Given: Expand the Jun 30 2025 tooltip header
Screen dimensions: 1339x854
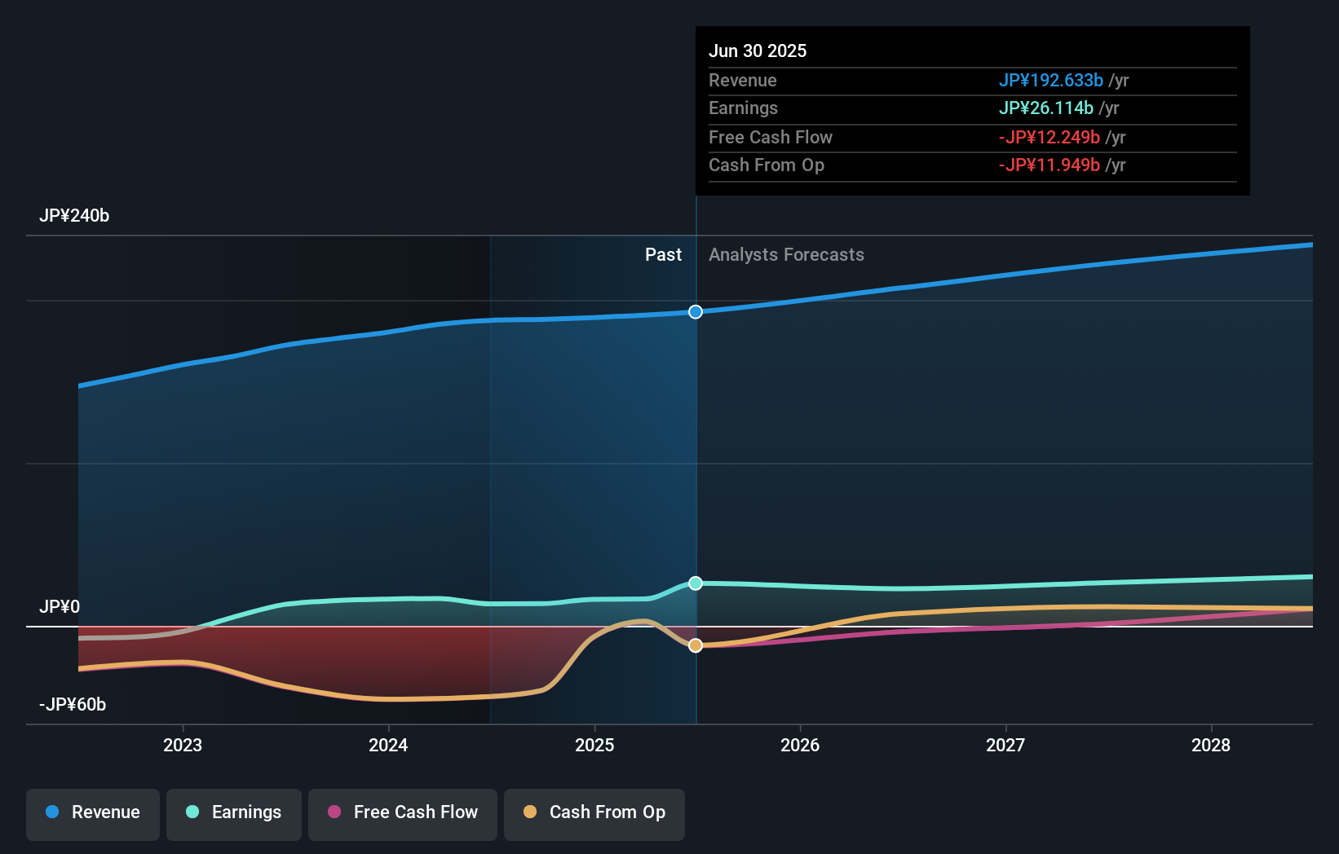Looking at the screenshot, I should click(758, 51).
